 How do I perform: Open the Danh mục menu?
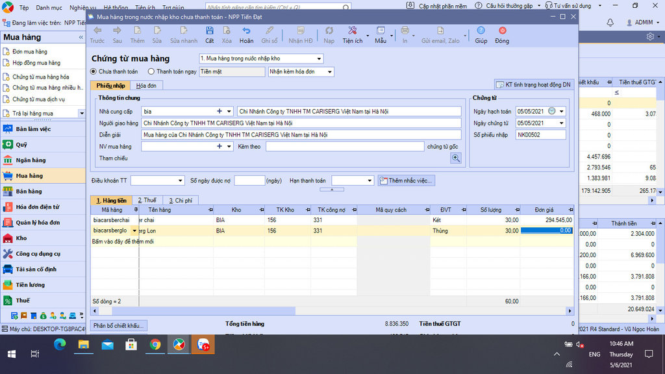click(x=49, y=7)
